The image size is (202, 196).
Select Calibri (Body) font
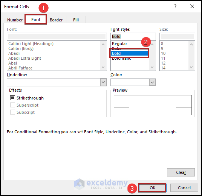pyautogui.click(x=21, y=48)
